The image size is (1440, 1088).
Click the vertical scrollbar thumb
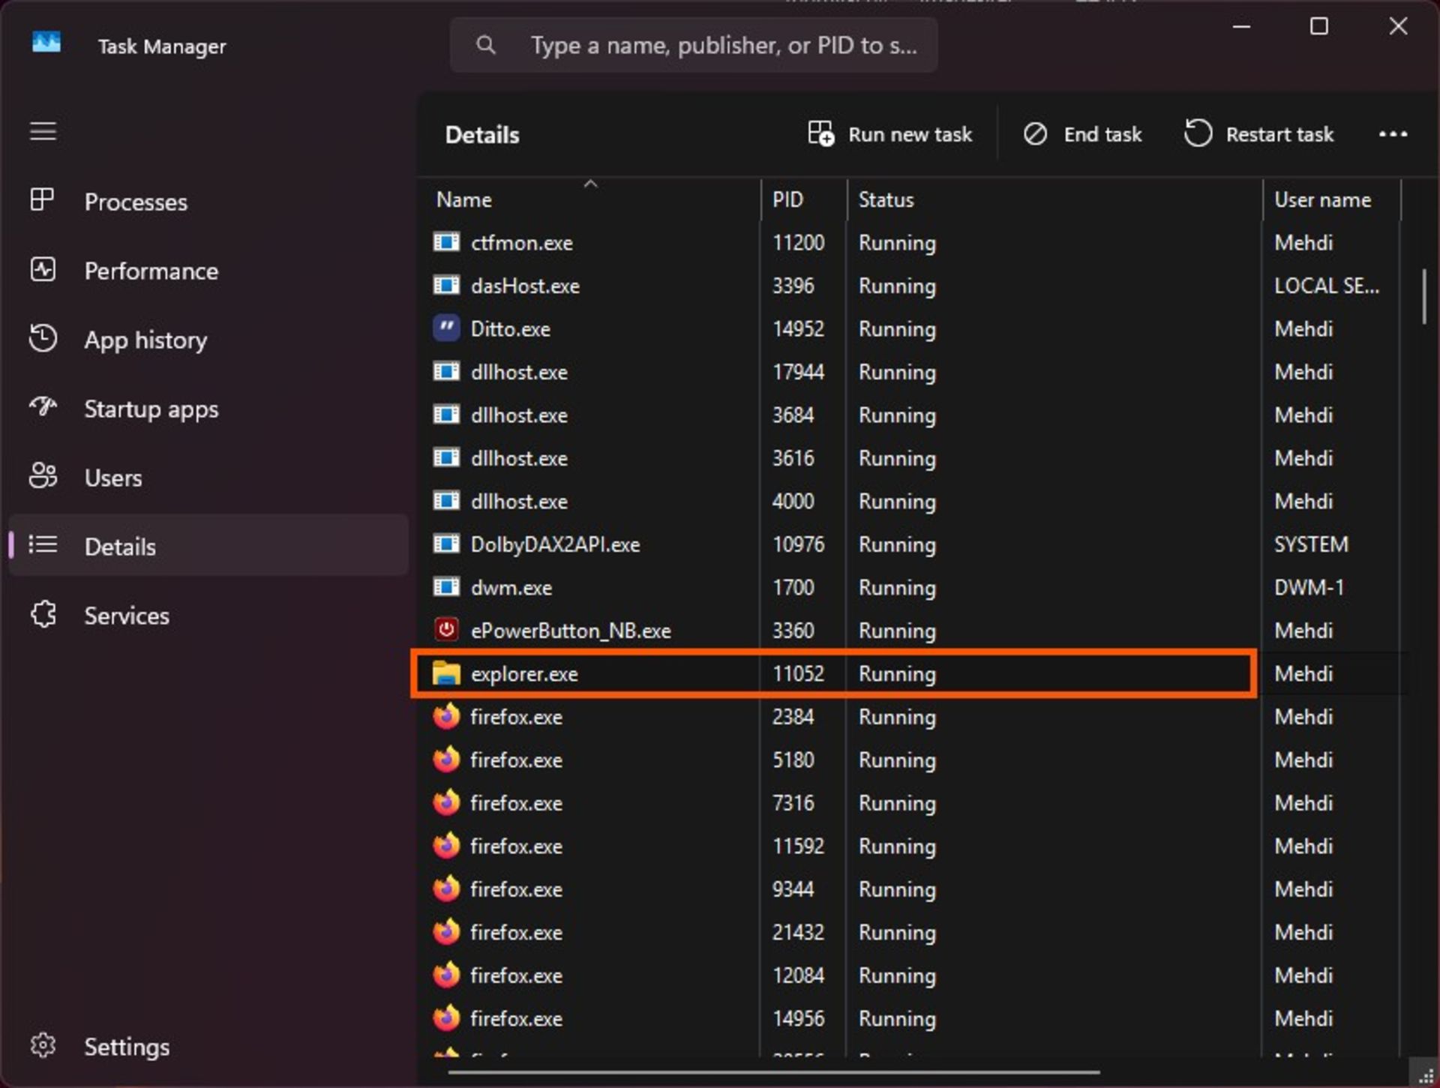(1423, 296)
